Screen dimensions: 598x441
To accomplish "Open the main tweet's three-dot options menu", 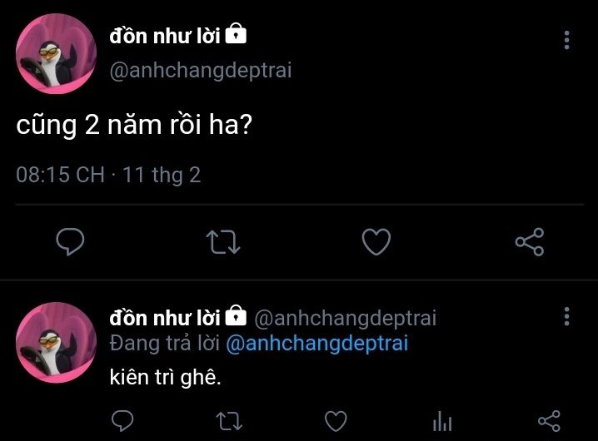I will [x=566, y=40].
